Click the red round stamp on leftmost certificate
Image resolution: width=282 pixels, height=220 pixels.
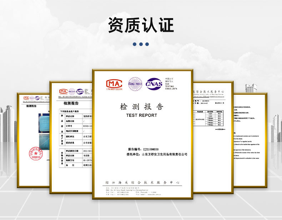coord(36,153)
